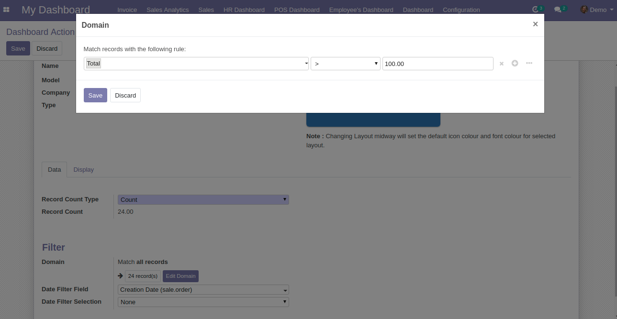Click the 100.00 value input field
617x319 pixels.
438,64
